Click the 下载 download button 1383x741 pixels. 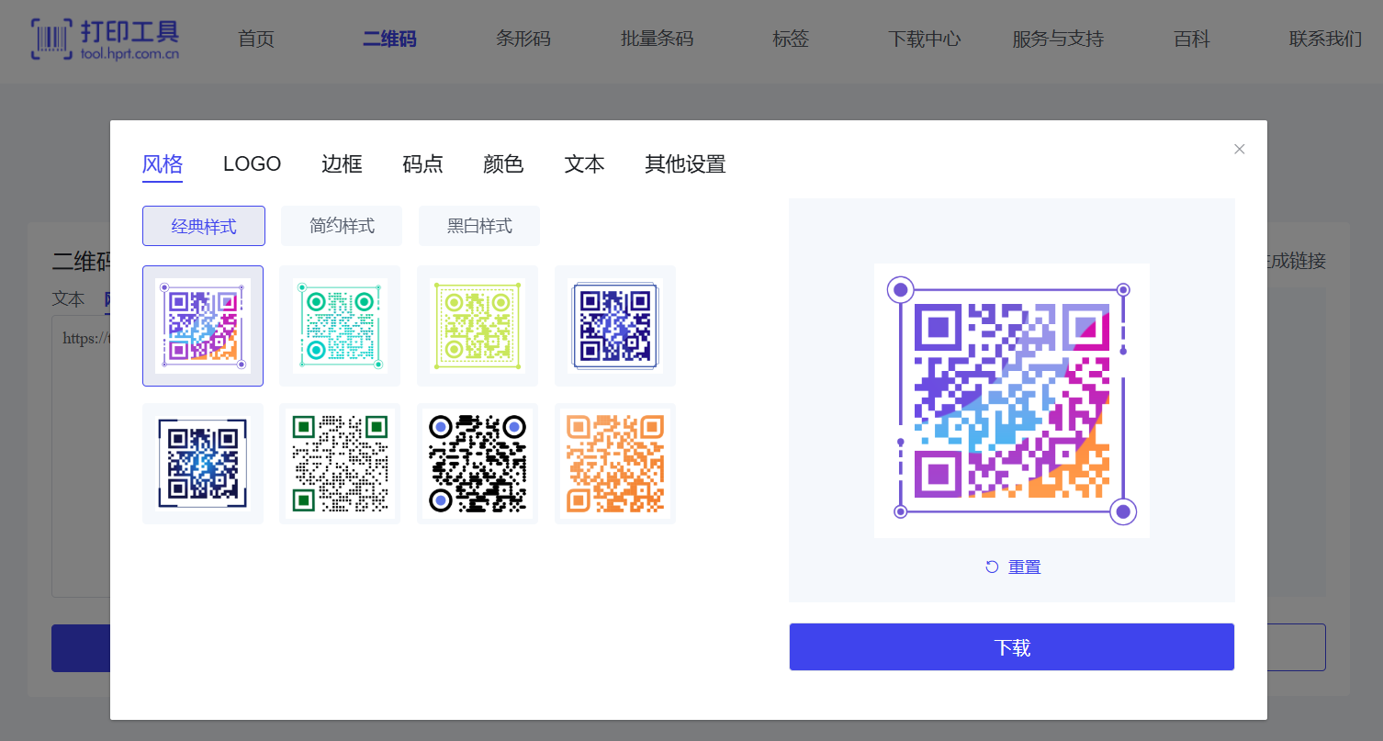[x=1012, y=647]
